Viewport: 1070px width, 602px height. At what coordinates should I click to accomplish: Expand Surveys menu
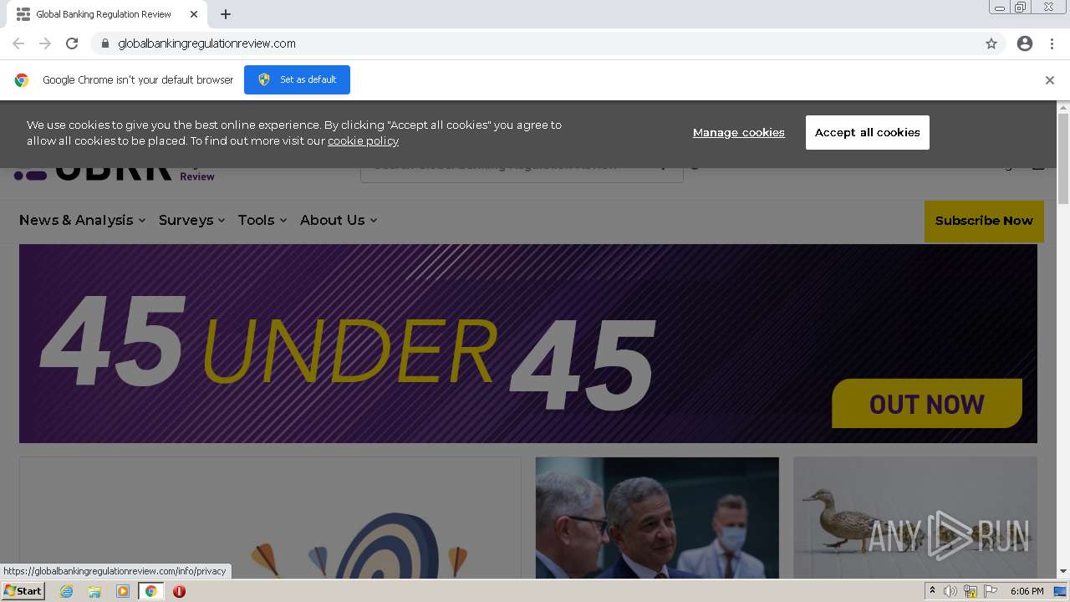[x=191, y=220]
